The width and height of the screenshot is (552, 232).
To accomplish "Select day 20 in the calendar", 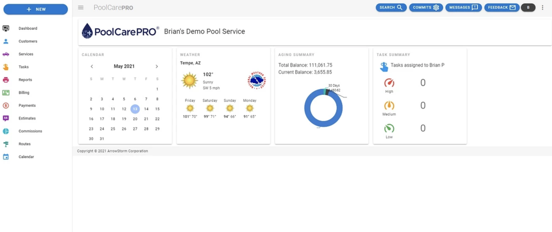I will click(135, 119).
